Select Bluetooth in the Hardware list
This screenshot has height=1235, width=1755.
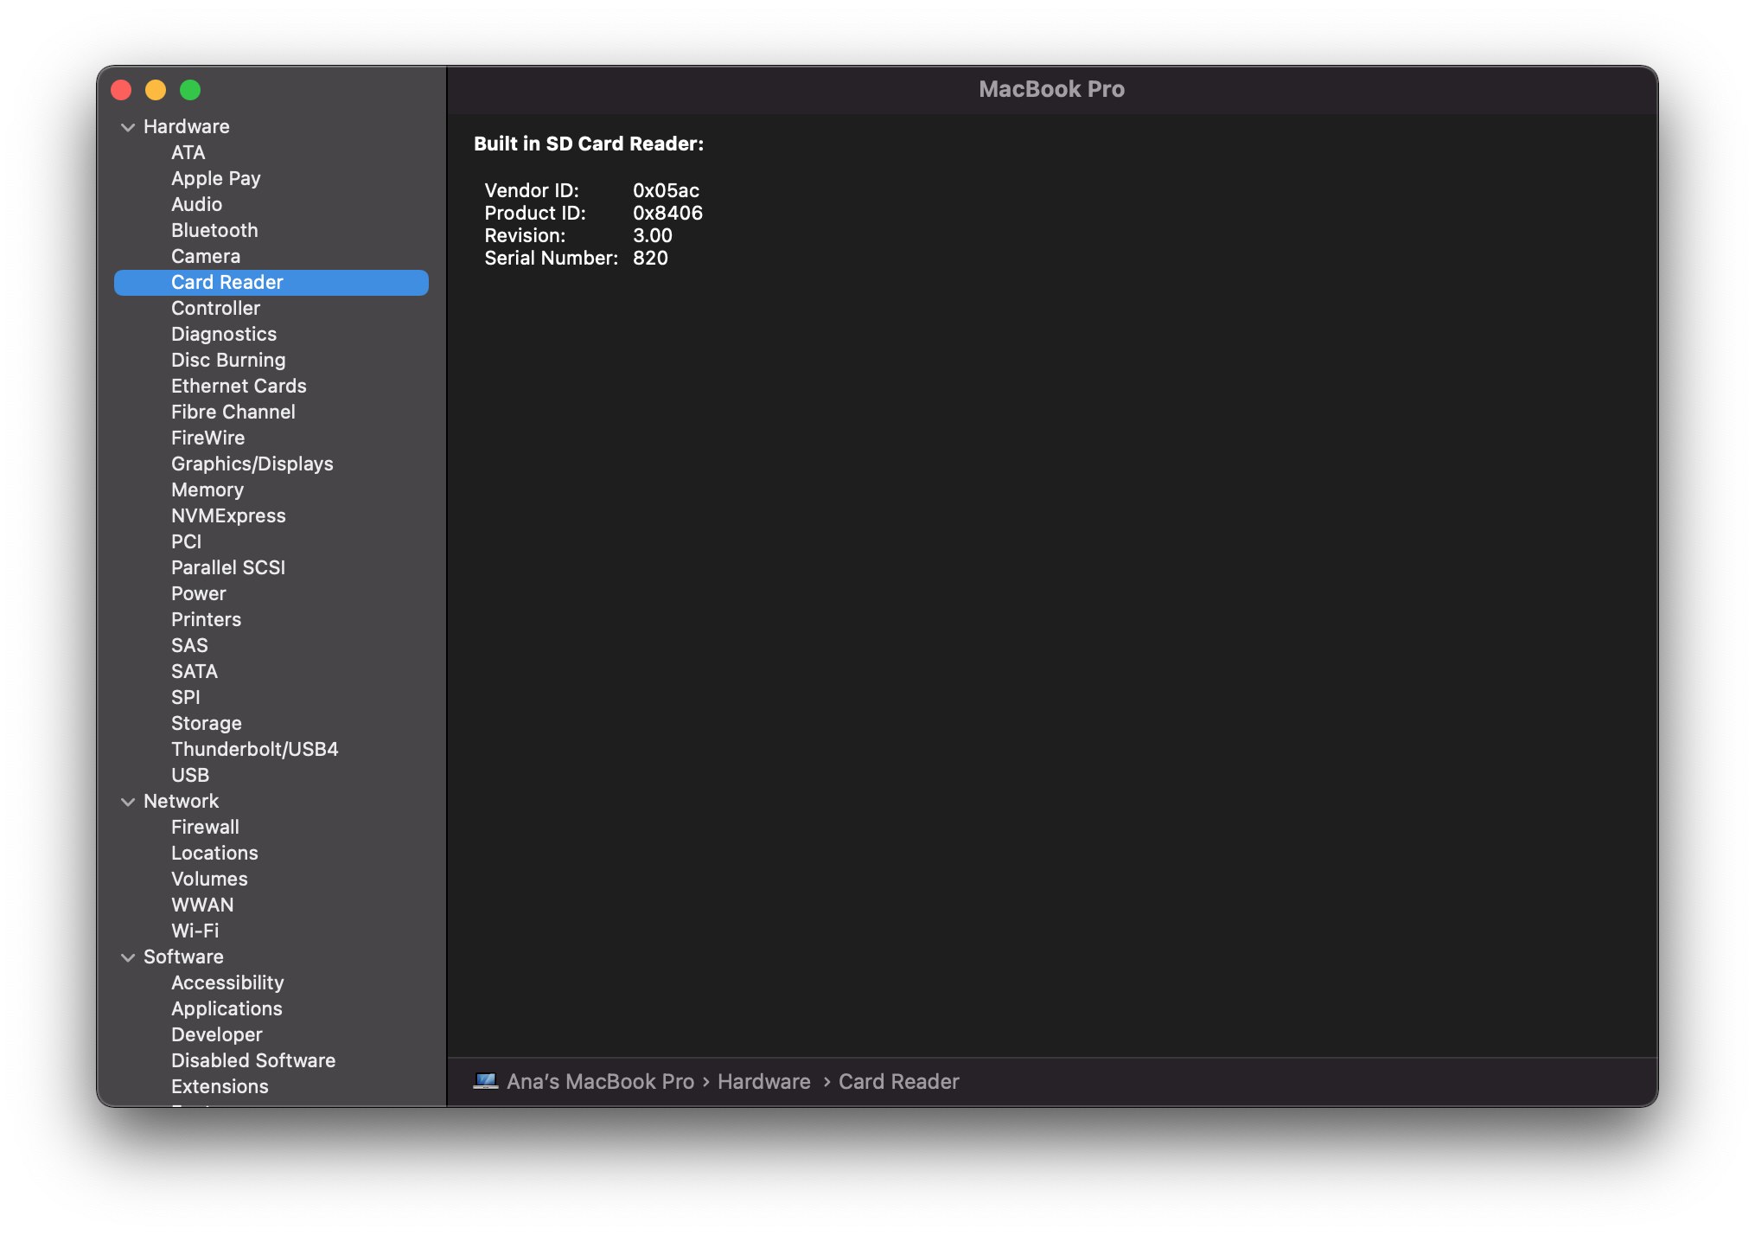coord(214,230)
